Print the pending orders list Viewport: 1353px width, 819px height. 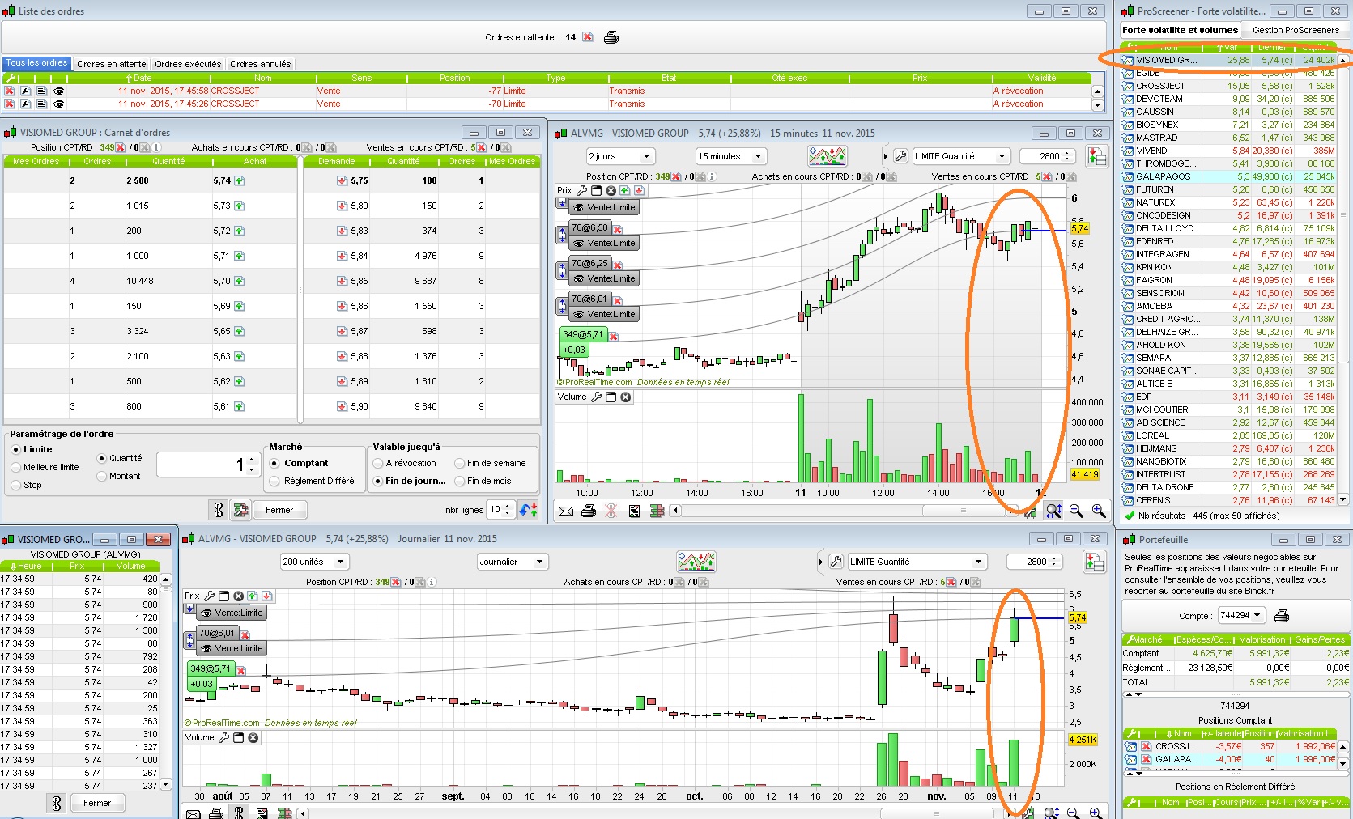click(x=611, y=37)
